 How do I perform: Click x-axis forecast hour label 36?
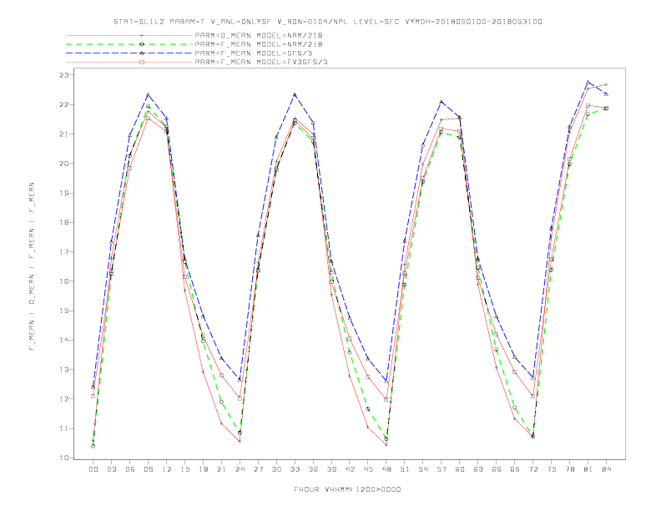[313, 469]
